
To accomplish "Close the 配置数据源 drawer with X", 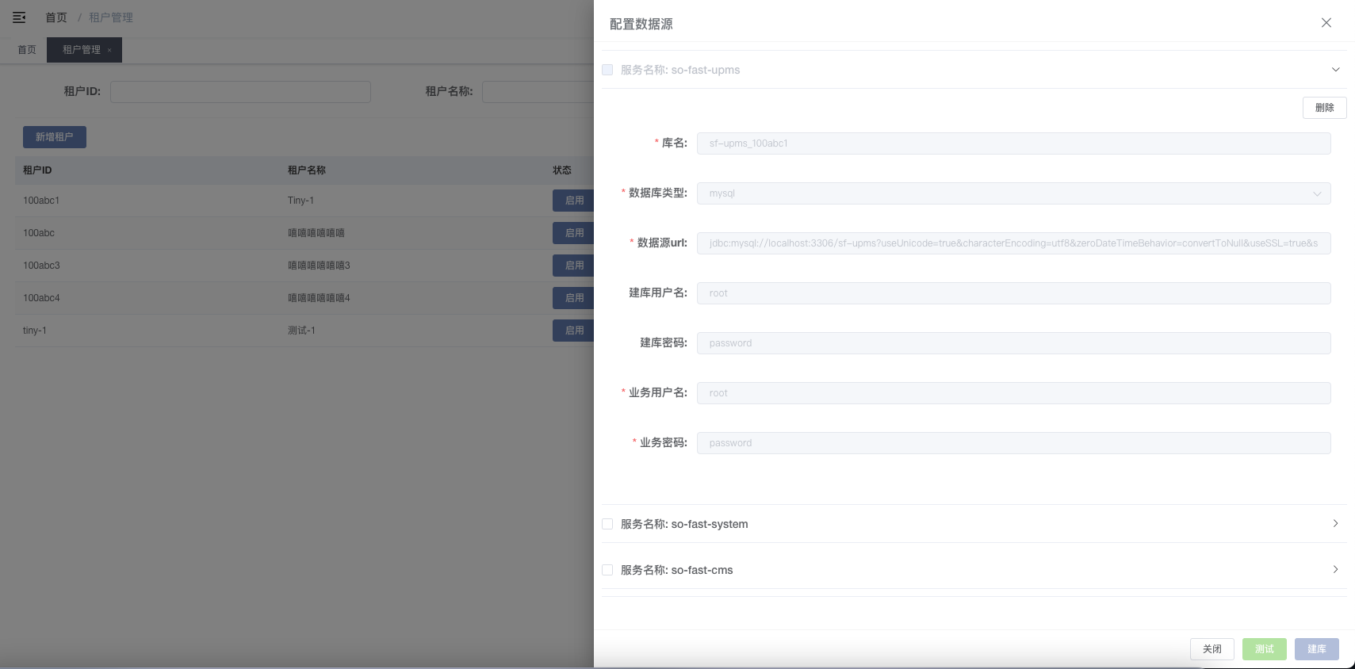I will (x=1326, y=23).
